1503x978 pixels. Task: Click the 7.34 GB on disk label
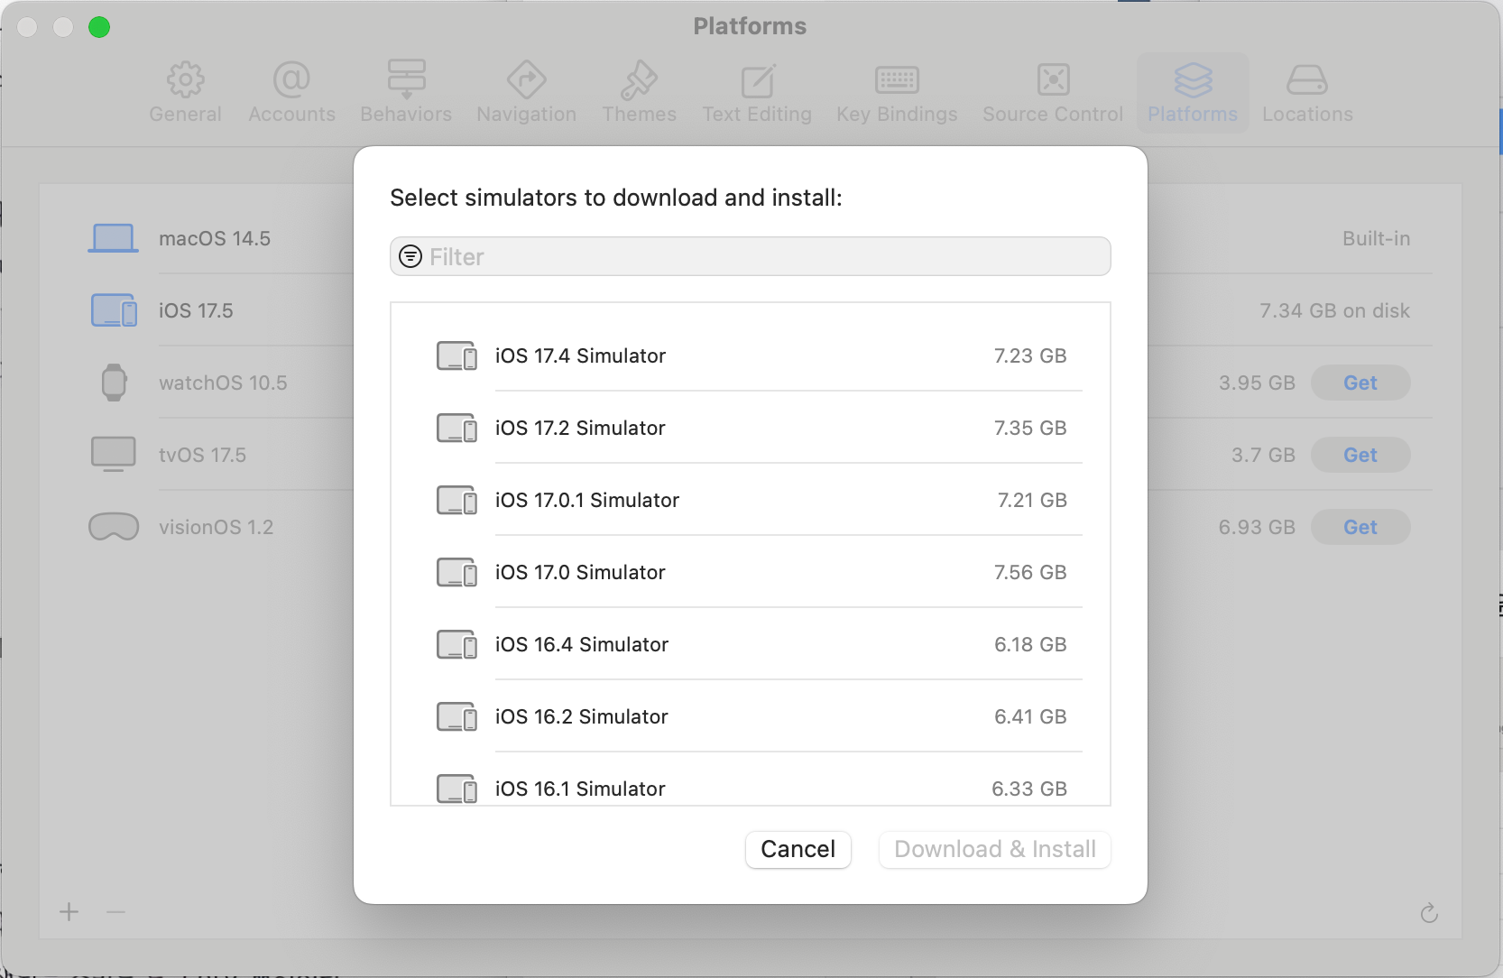(1334, 310)
